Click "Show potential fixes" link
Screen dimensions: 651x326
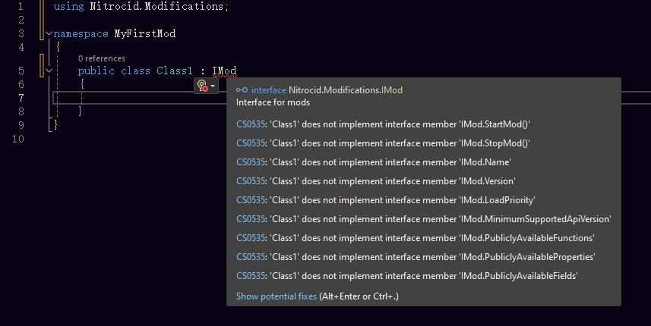tap(277, 296)
